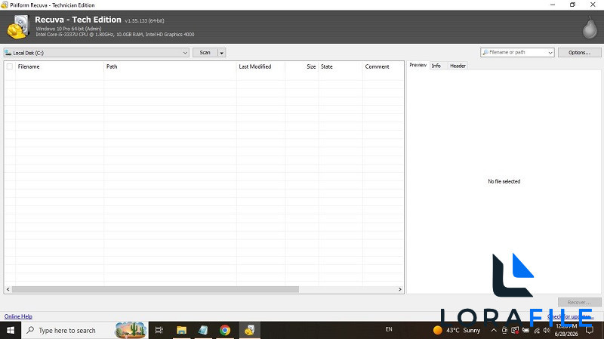604x339 pixels.
Task: Click the date 6/28/2026 in taskbar
Action: (566, 334)
